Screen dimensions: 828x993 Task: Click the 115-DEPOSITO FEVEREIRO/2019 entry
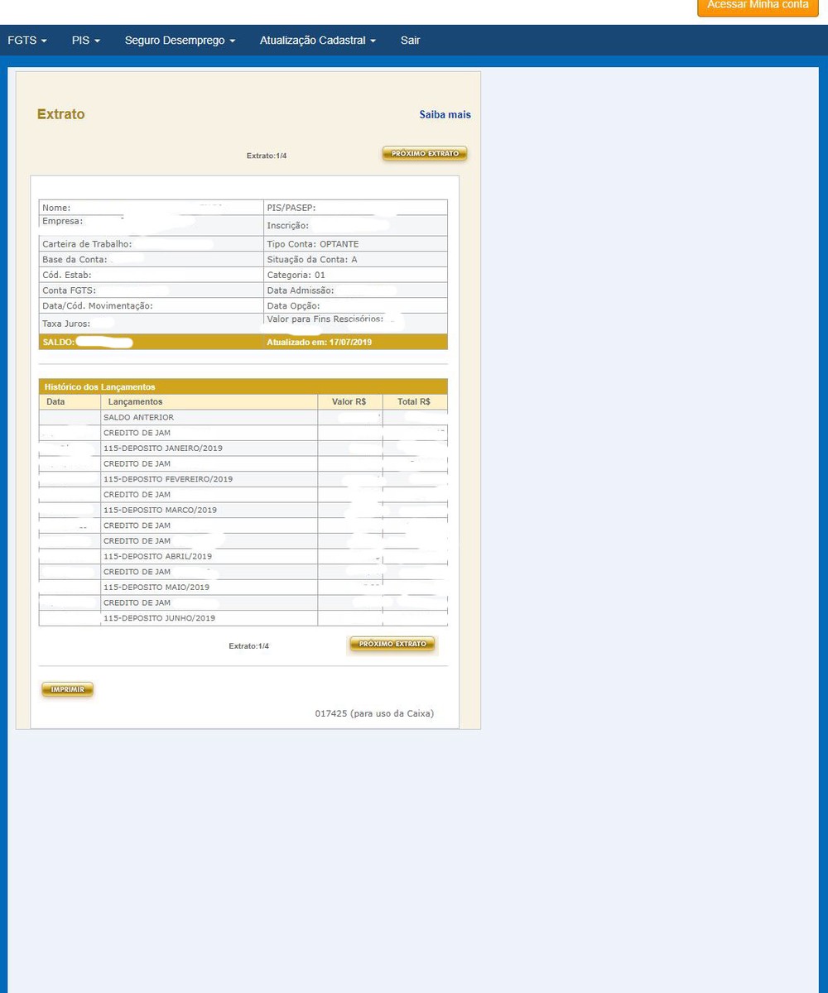click(x=167, y=479)
